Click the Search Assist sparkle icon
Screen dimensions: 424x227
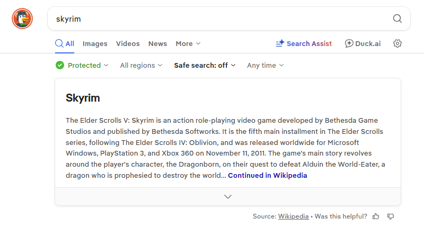pos(280,43)
